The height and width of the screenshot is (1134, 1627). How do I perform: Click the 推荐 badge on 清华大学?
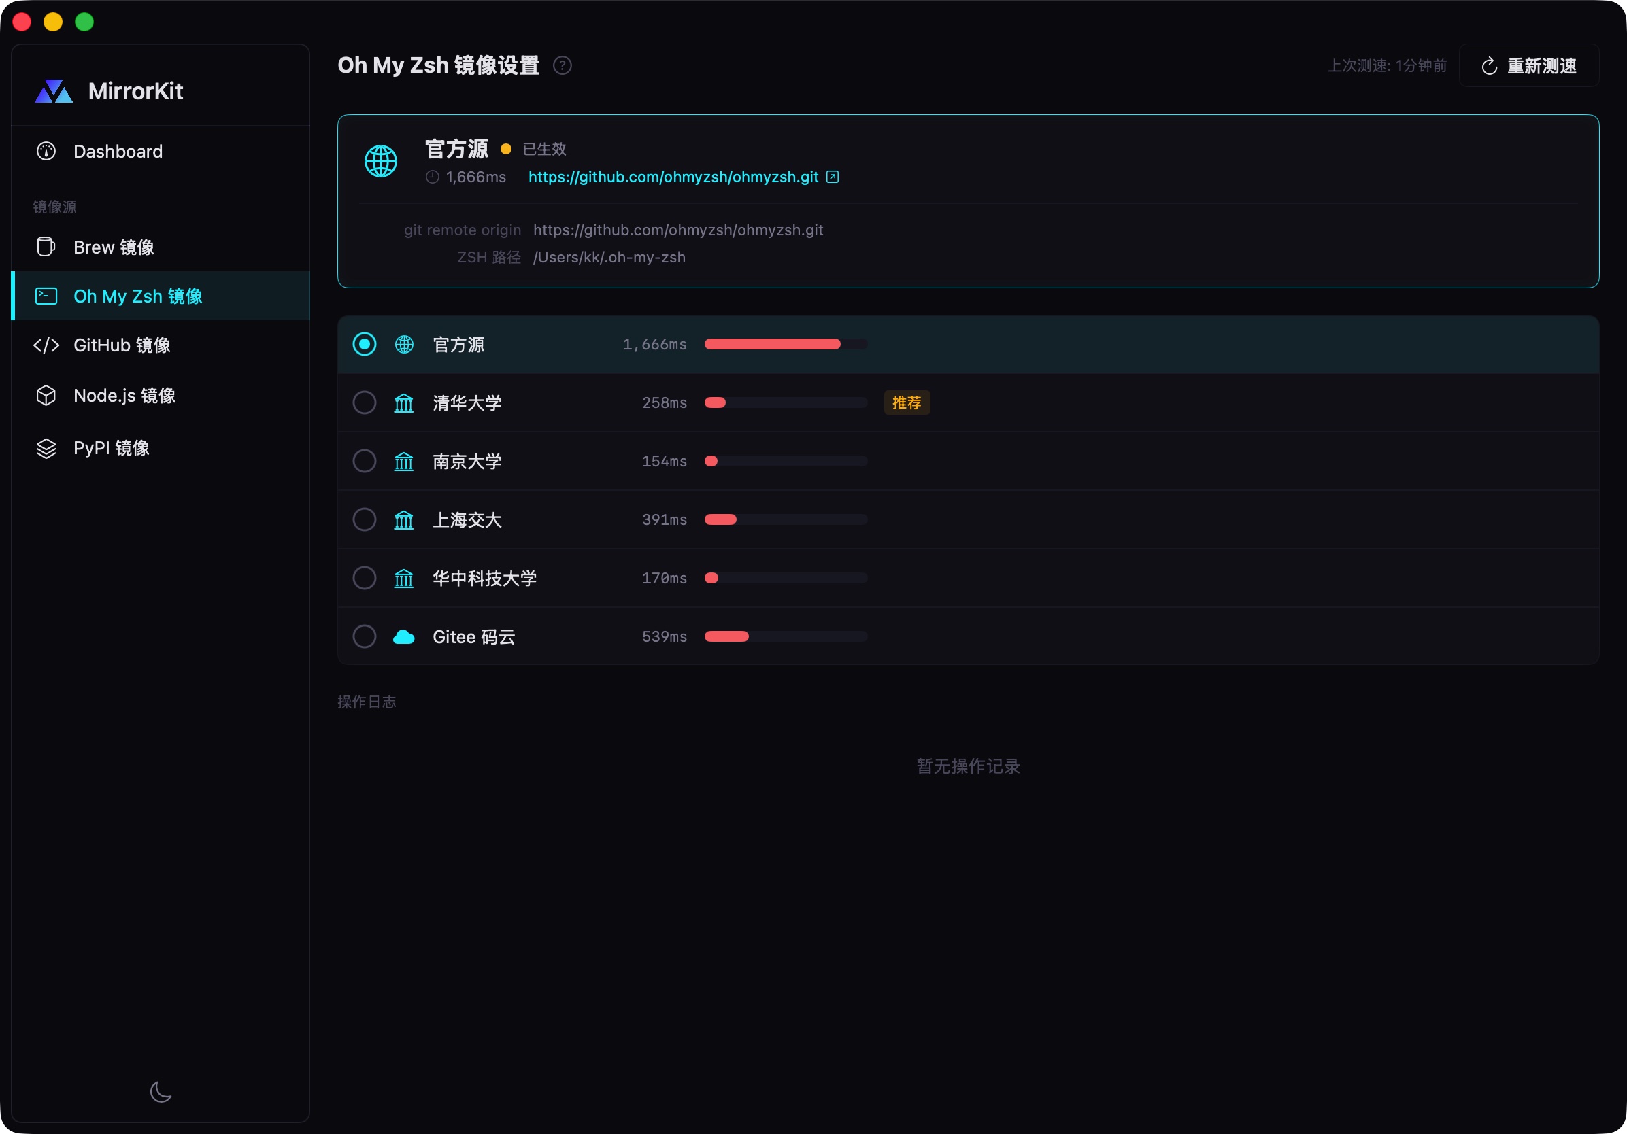pyautogui.click(x=907, y=402)
